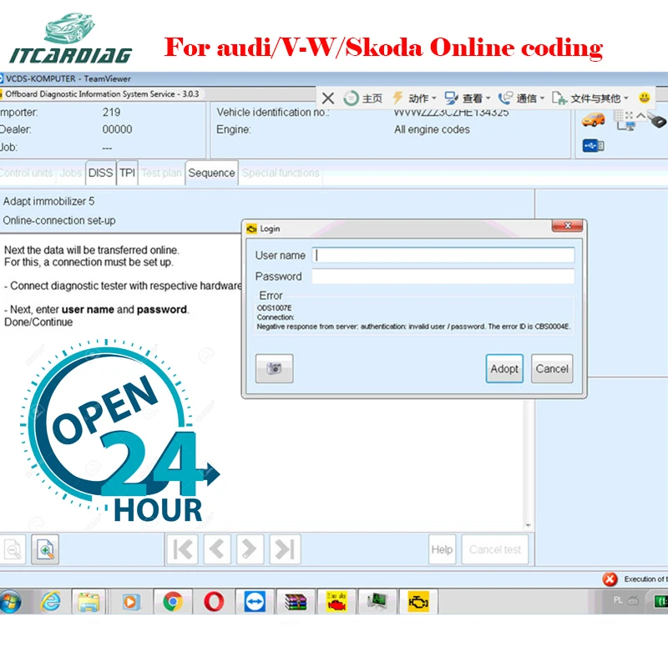Click the PL language indicator in tray

pos(618,600)
